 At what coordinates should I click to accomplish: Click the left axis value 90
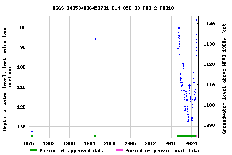(23, 47)
